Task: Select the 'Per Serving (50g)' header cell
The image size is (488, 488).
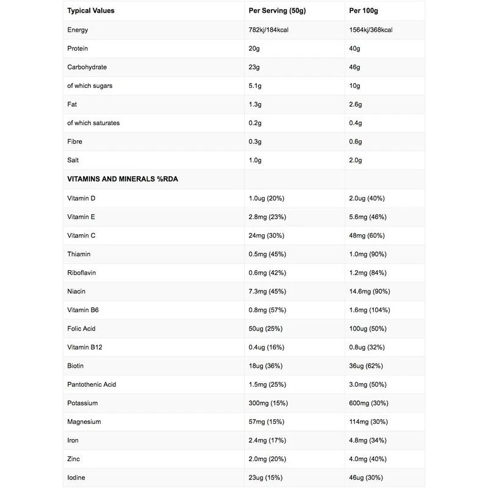Action: point(276,10)
